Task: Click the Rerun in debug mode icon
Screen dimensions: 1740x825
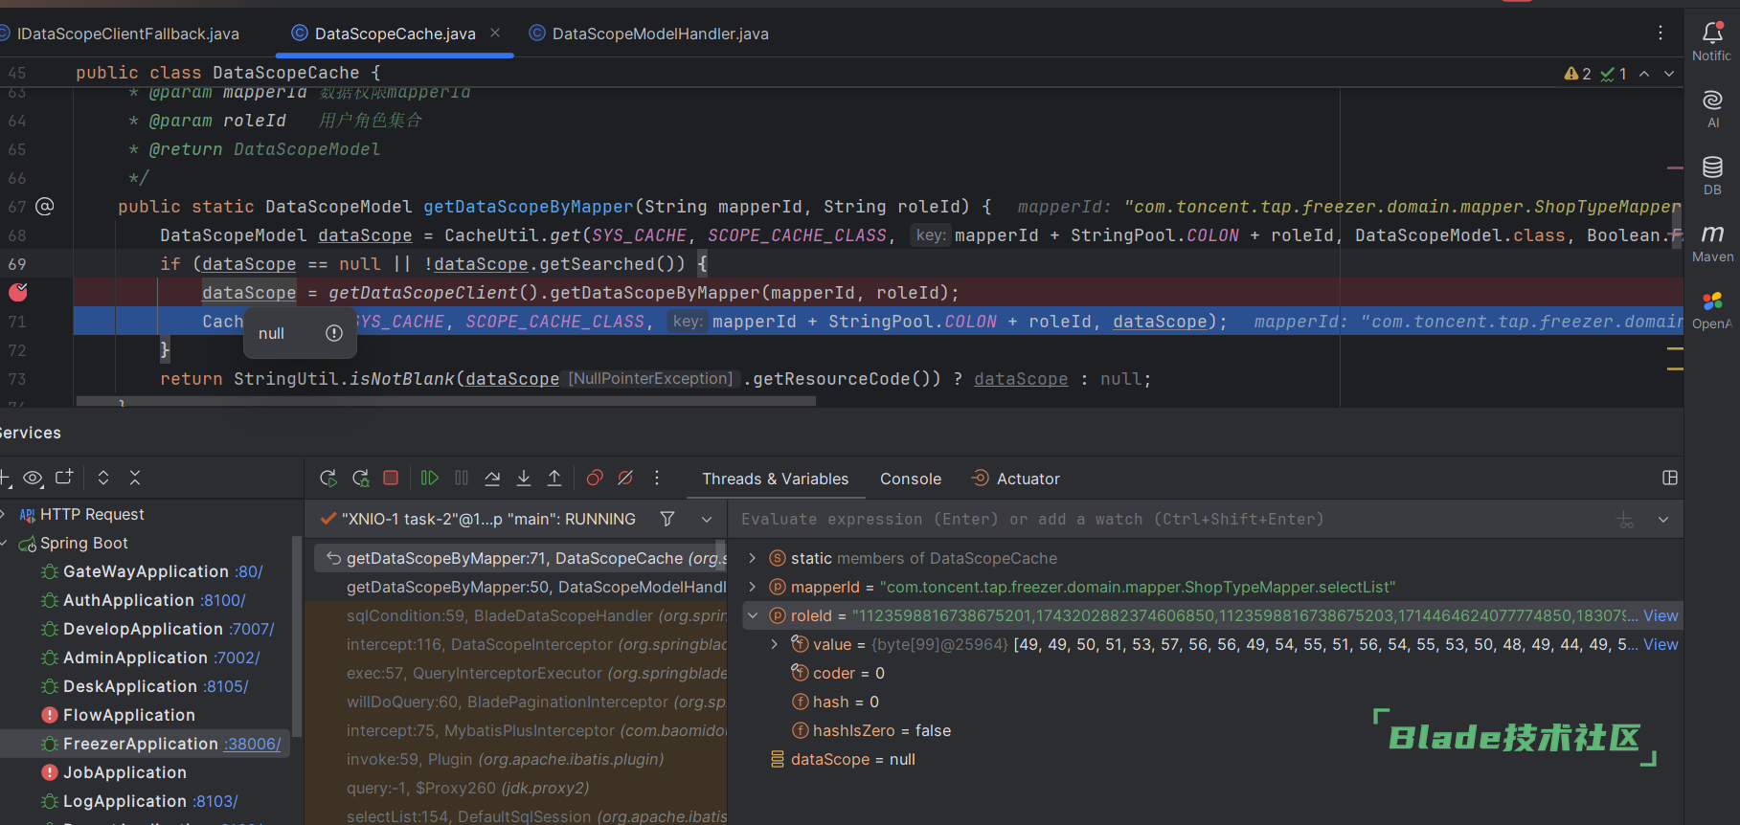Action: click(x=361, y=478)
